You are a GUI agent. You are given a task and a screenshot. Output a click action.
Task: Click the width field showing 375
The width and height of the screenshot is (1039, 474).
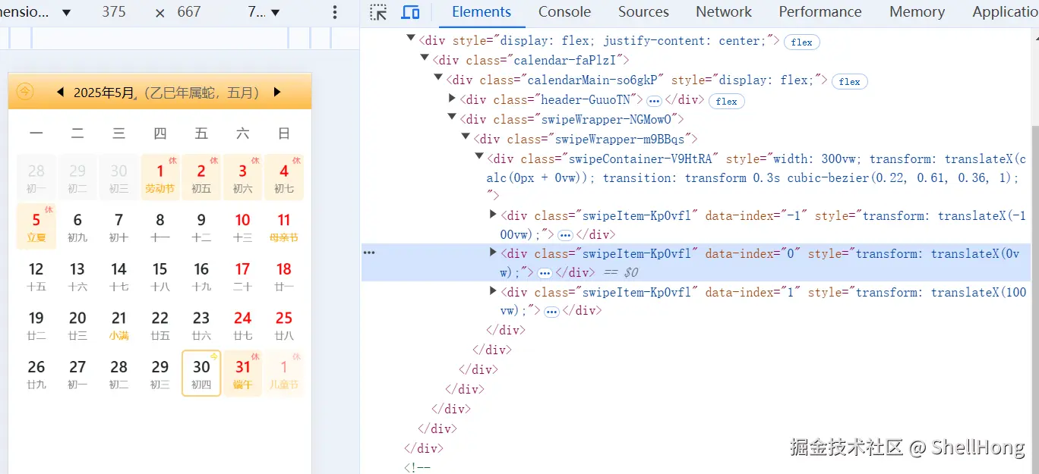tap(114, 12)
